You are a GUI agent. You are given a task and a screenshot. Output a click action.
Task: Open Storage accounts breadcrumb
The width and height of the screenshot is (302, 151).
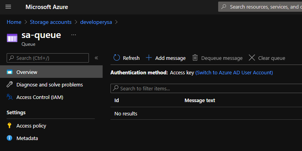pyautogui.click(x=51, y=22)
